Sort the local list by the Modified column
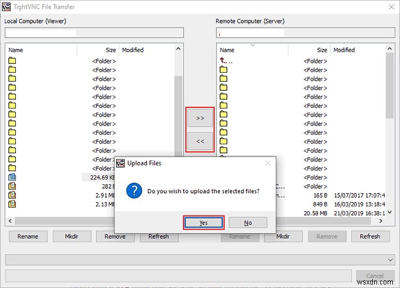The height and width of the screenshot is (288, 400). pyautogui.click(x=133, y=50)
